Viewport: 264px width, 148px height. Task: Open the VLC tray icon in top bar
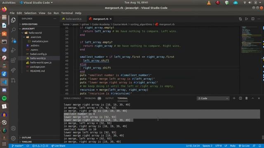point(209,2)
